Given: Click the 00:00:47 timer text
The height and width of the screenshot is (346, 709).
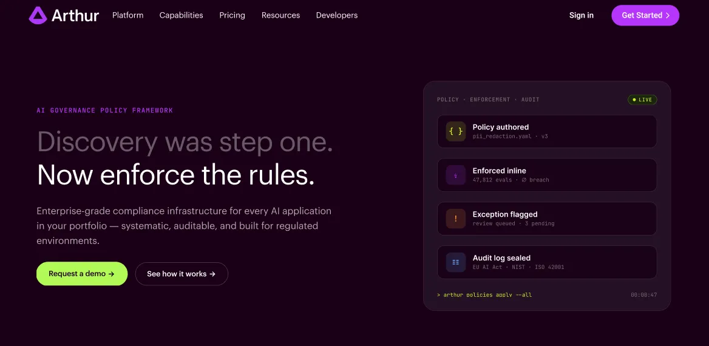Looking at the screenshot, I should tap(644, 295).
